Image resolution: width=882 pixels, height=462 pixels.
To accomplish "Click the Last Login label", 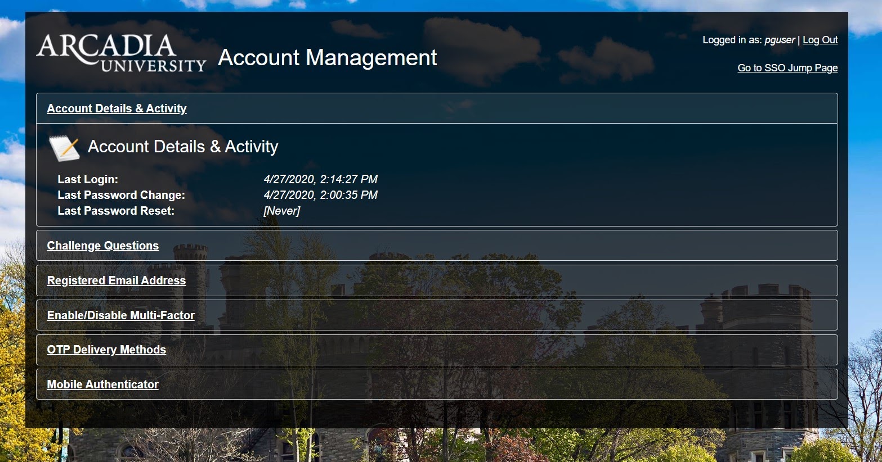I will (x=88, y=179).
